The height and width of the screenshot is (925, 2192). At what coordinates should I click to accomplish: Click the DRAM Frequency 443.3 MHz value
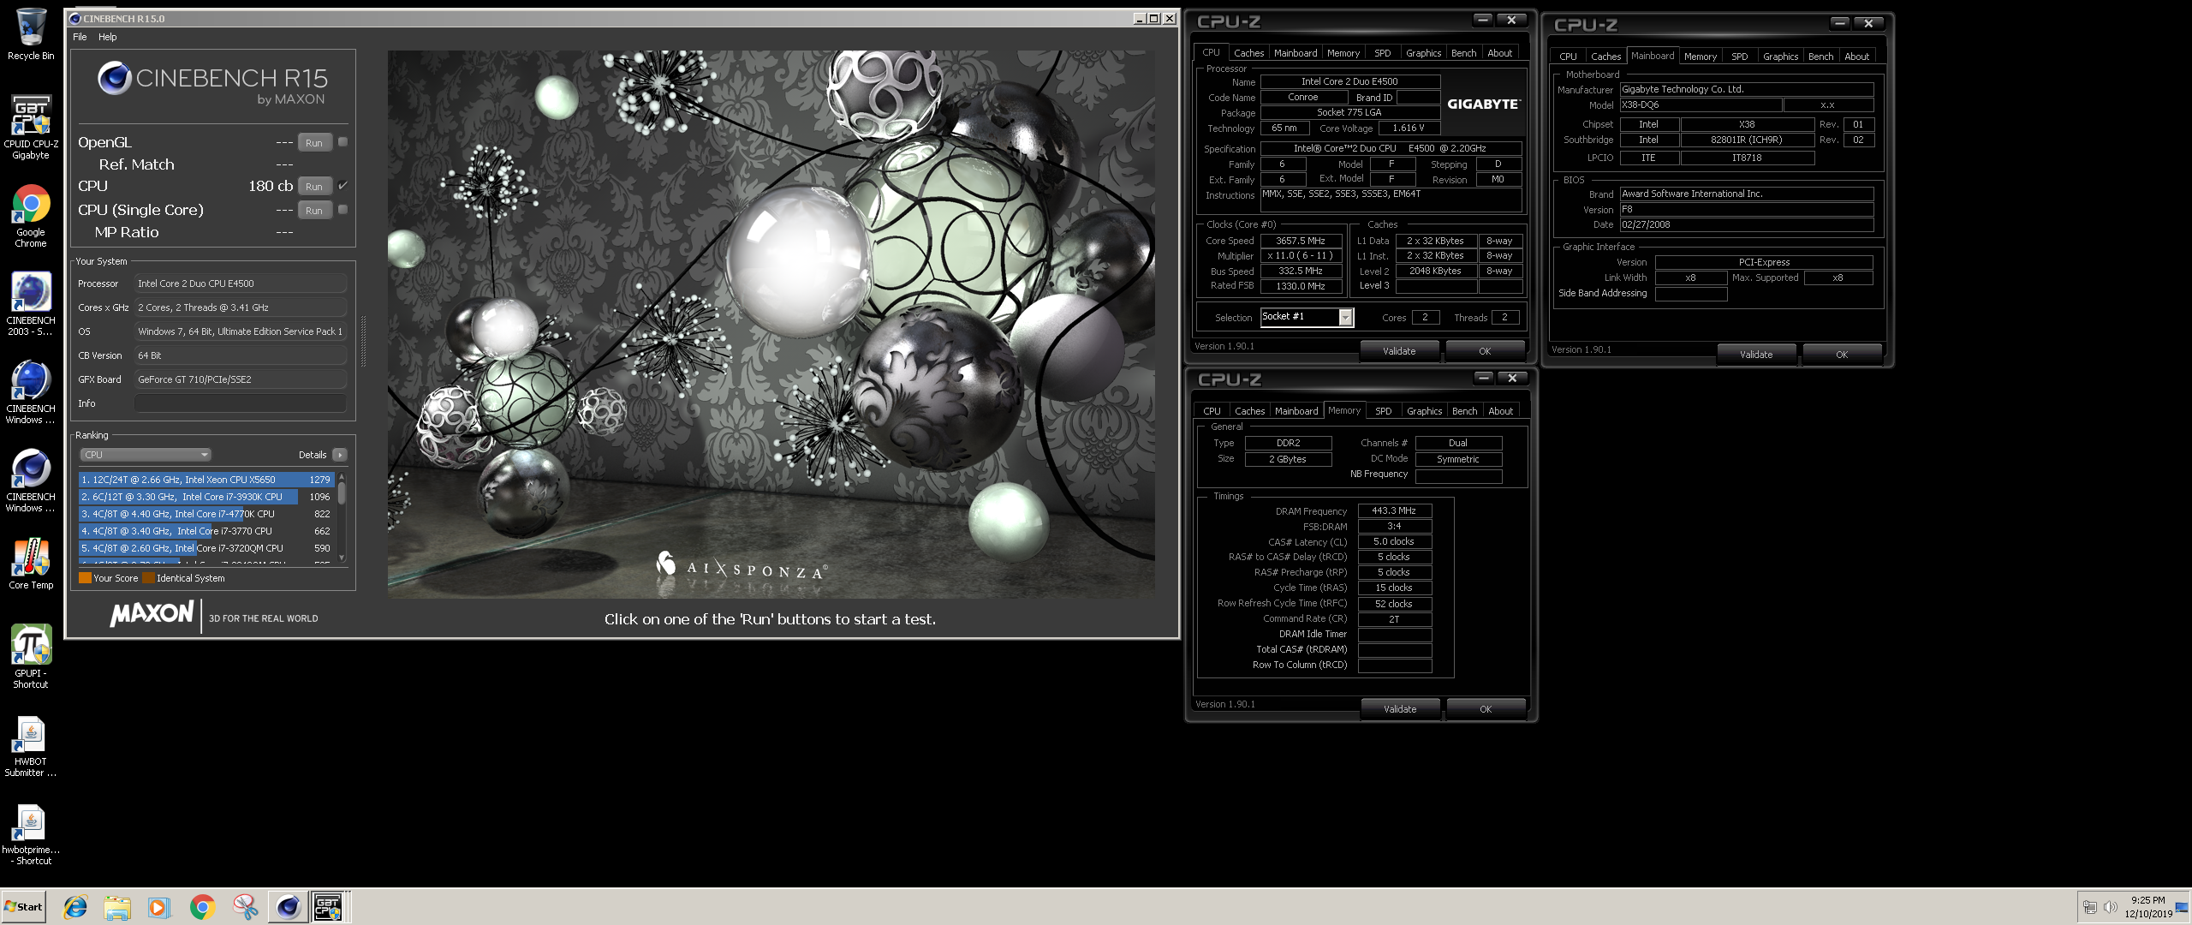[1395, 510]
